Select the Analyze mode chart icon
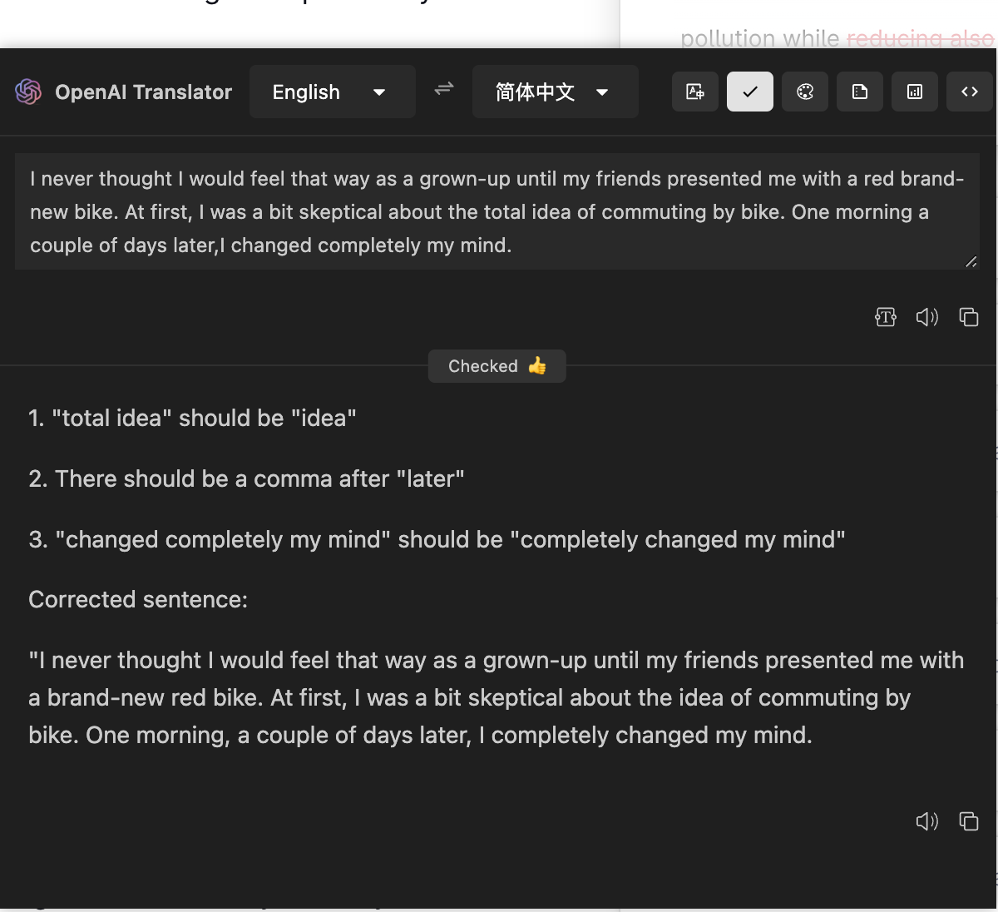998x912 pixels. (x=914, y=92)
